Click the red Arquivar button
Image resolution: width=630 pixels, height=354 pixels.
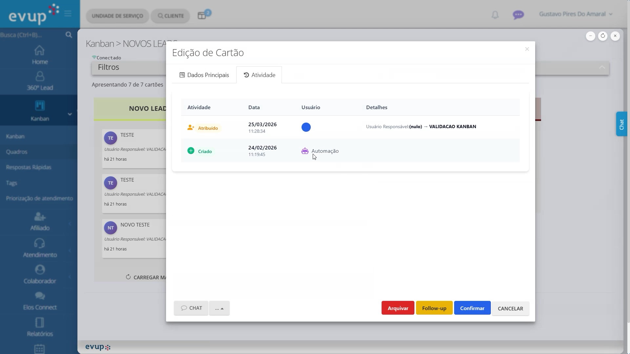click(398, 308)
